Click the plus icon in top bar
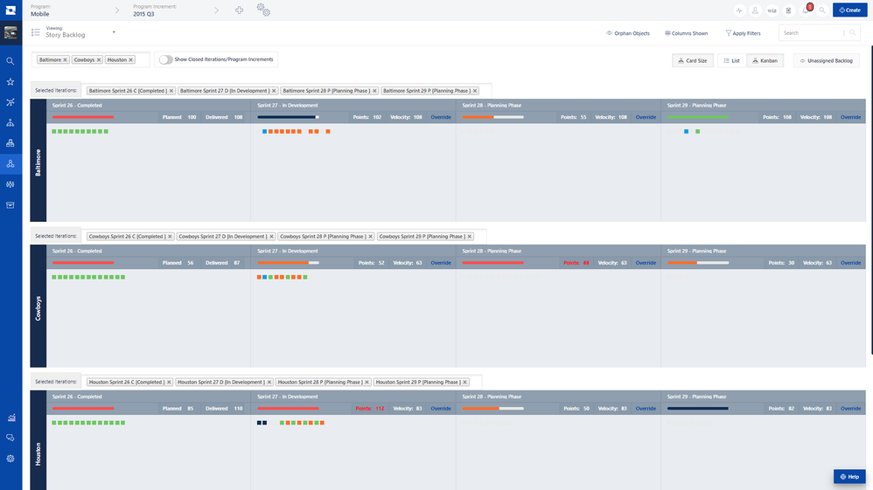 pos(240,10)
